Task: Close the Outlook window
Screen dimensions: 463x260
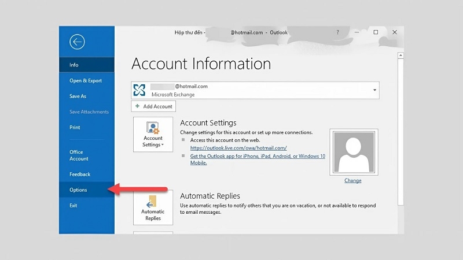Action: 395,32
